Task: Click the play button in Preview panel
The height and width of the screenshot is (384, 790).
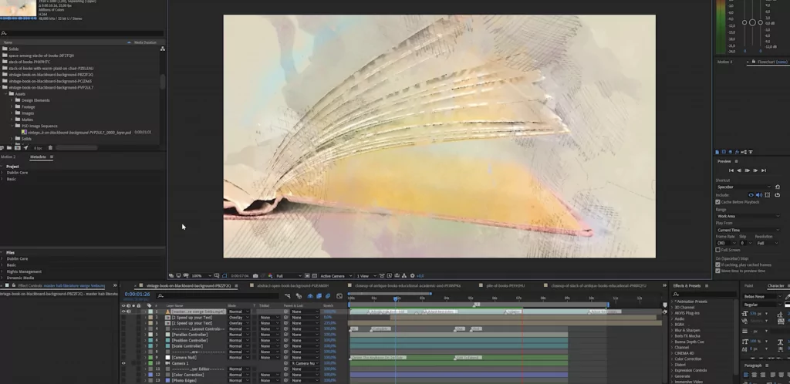Action: (746, 170)
